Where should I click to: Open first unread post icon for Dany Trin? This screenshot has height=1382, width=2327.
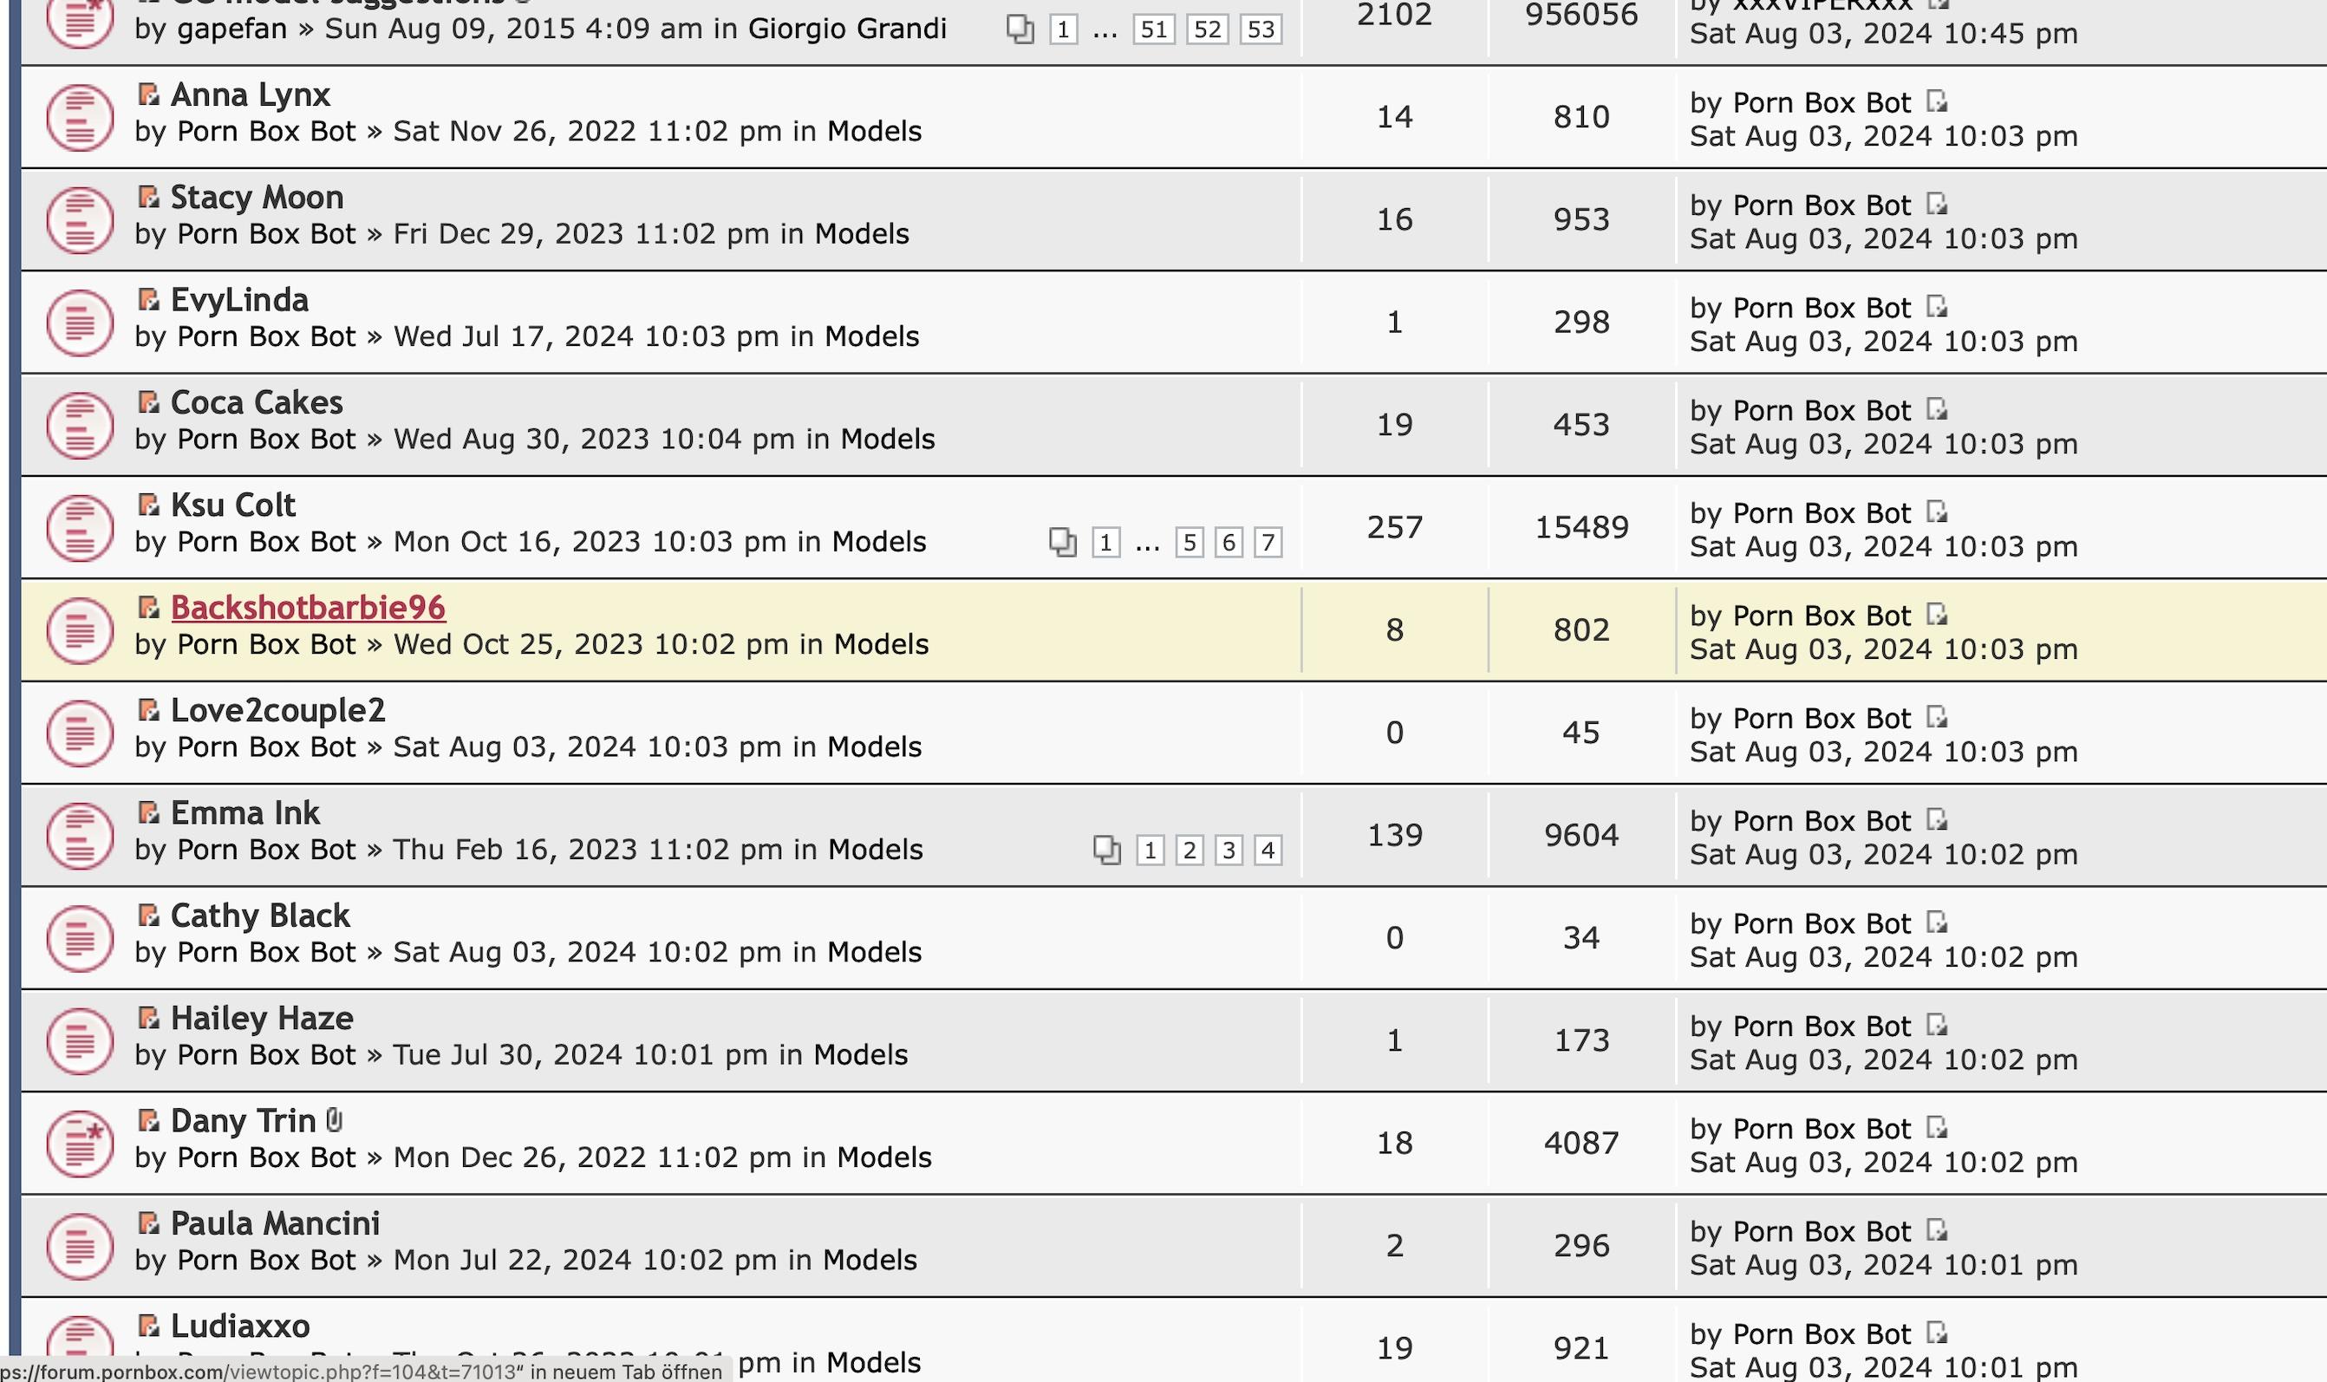tap(148, 1119)
